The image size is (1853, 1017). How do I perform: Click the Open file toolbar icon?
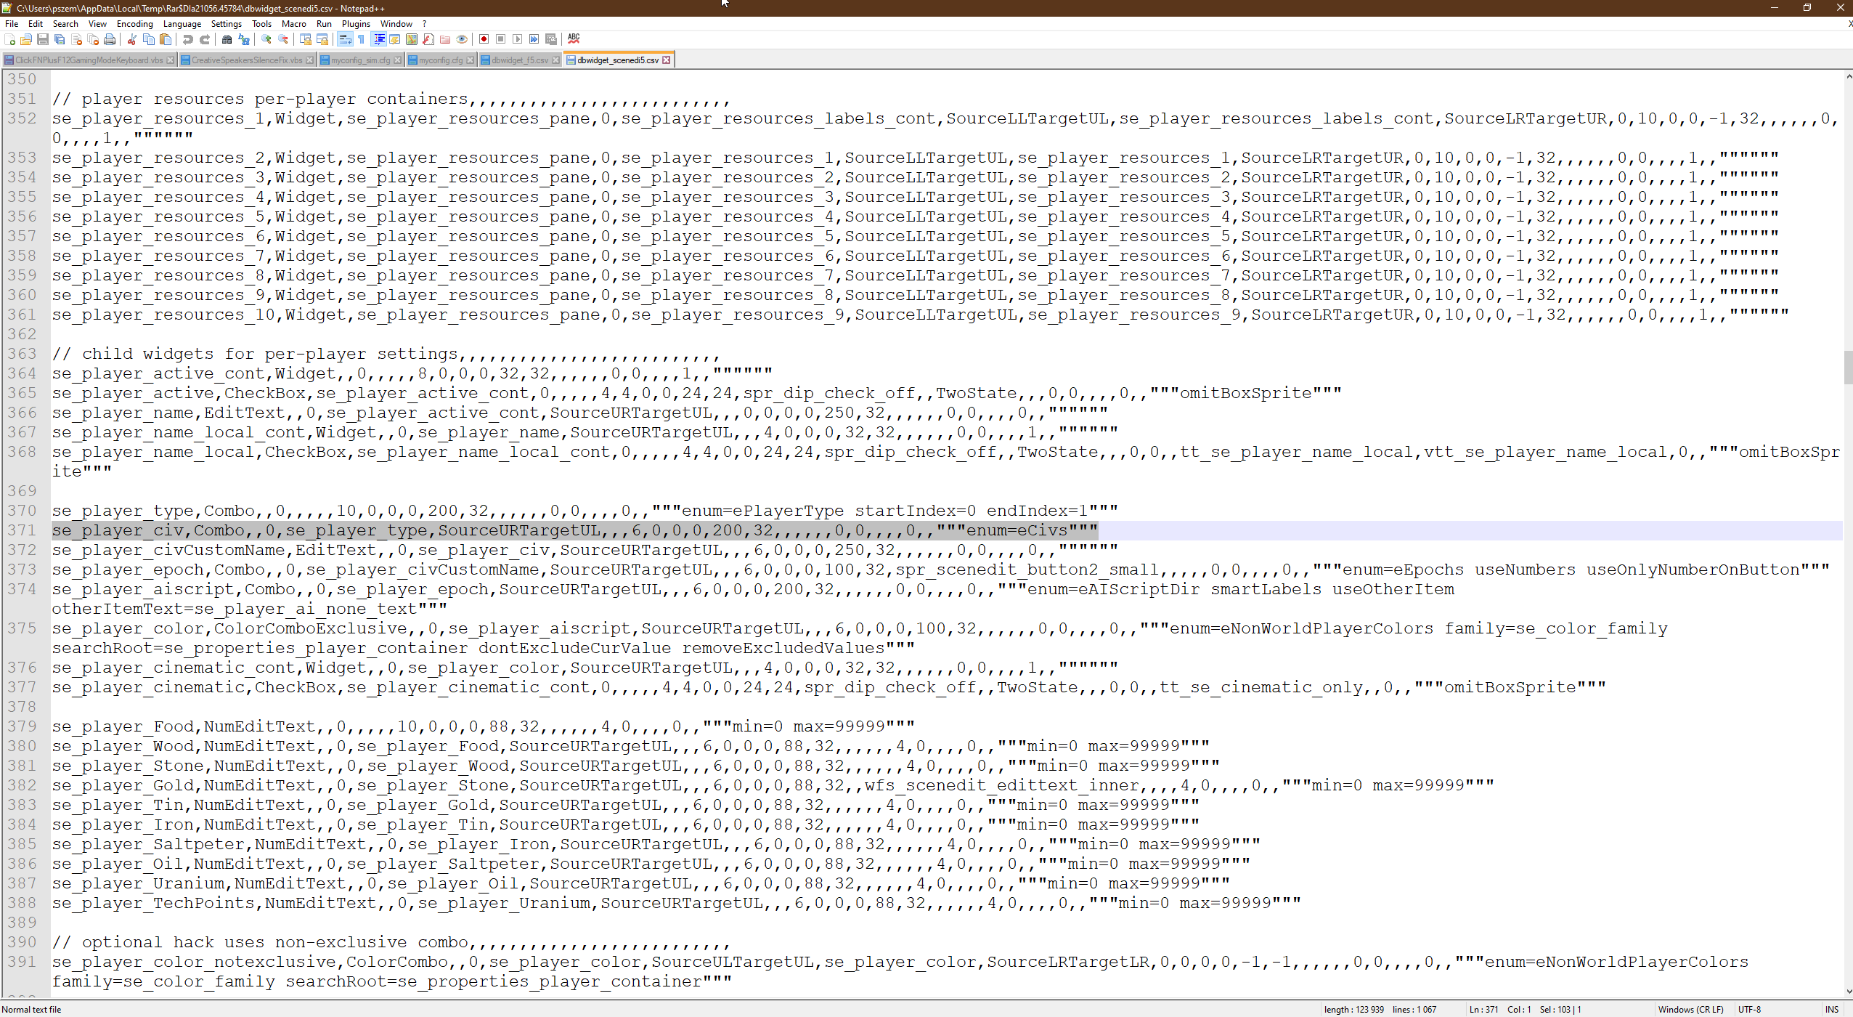(26, 39)
